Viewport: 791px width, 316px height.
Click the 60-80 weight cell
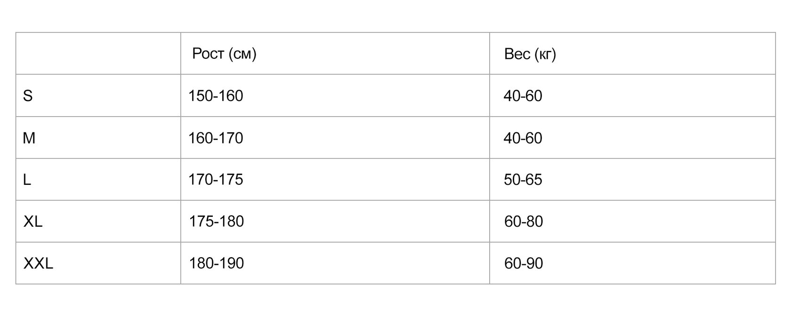(x=524, y=221)
